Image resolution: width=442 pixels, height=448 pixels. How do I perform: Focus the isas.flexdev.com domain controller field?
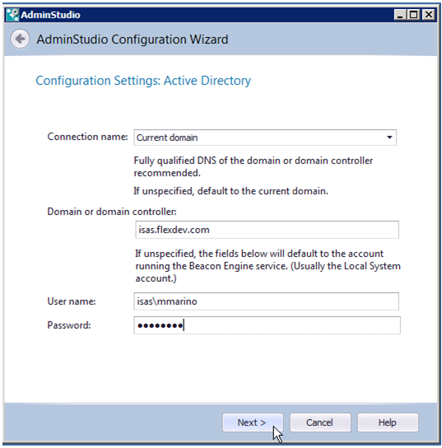(x=267, y=230)
